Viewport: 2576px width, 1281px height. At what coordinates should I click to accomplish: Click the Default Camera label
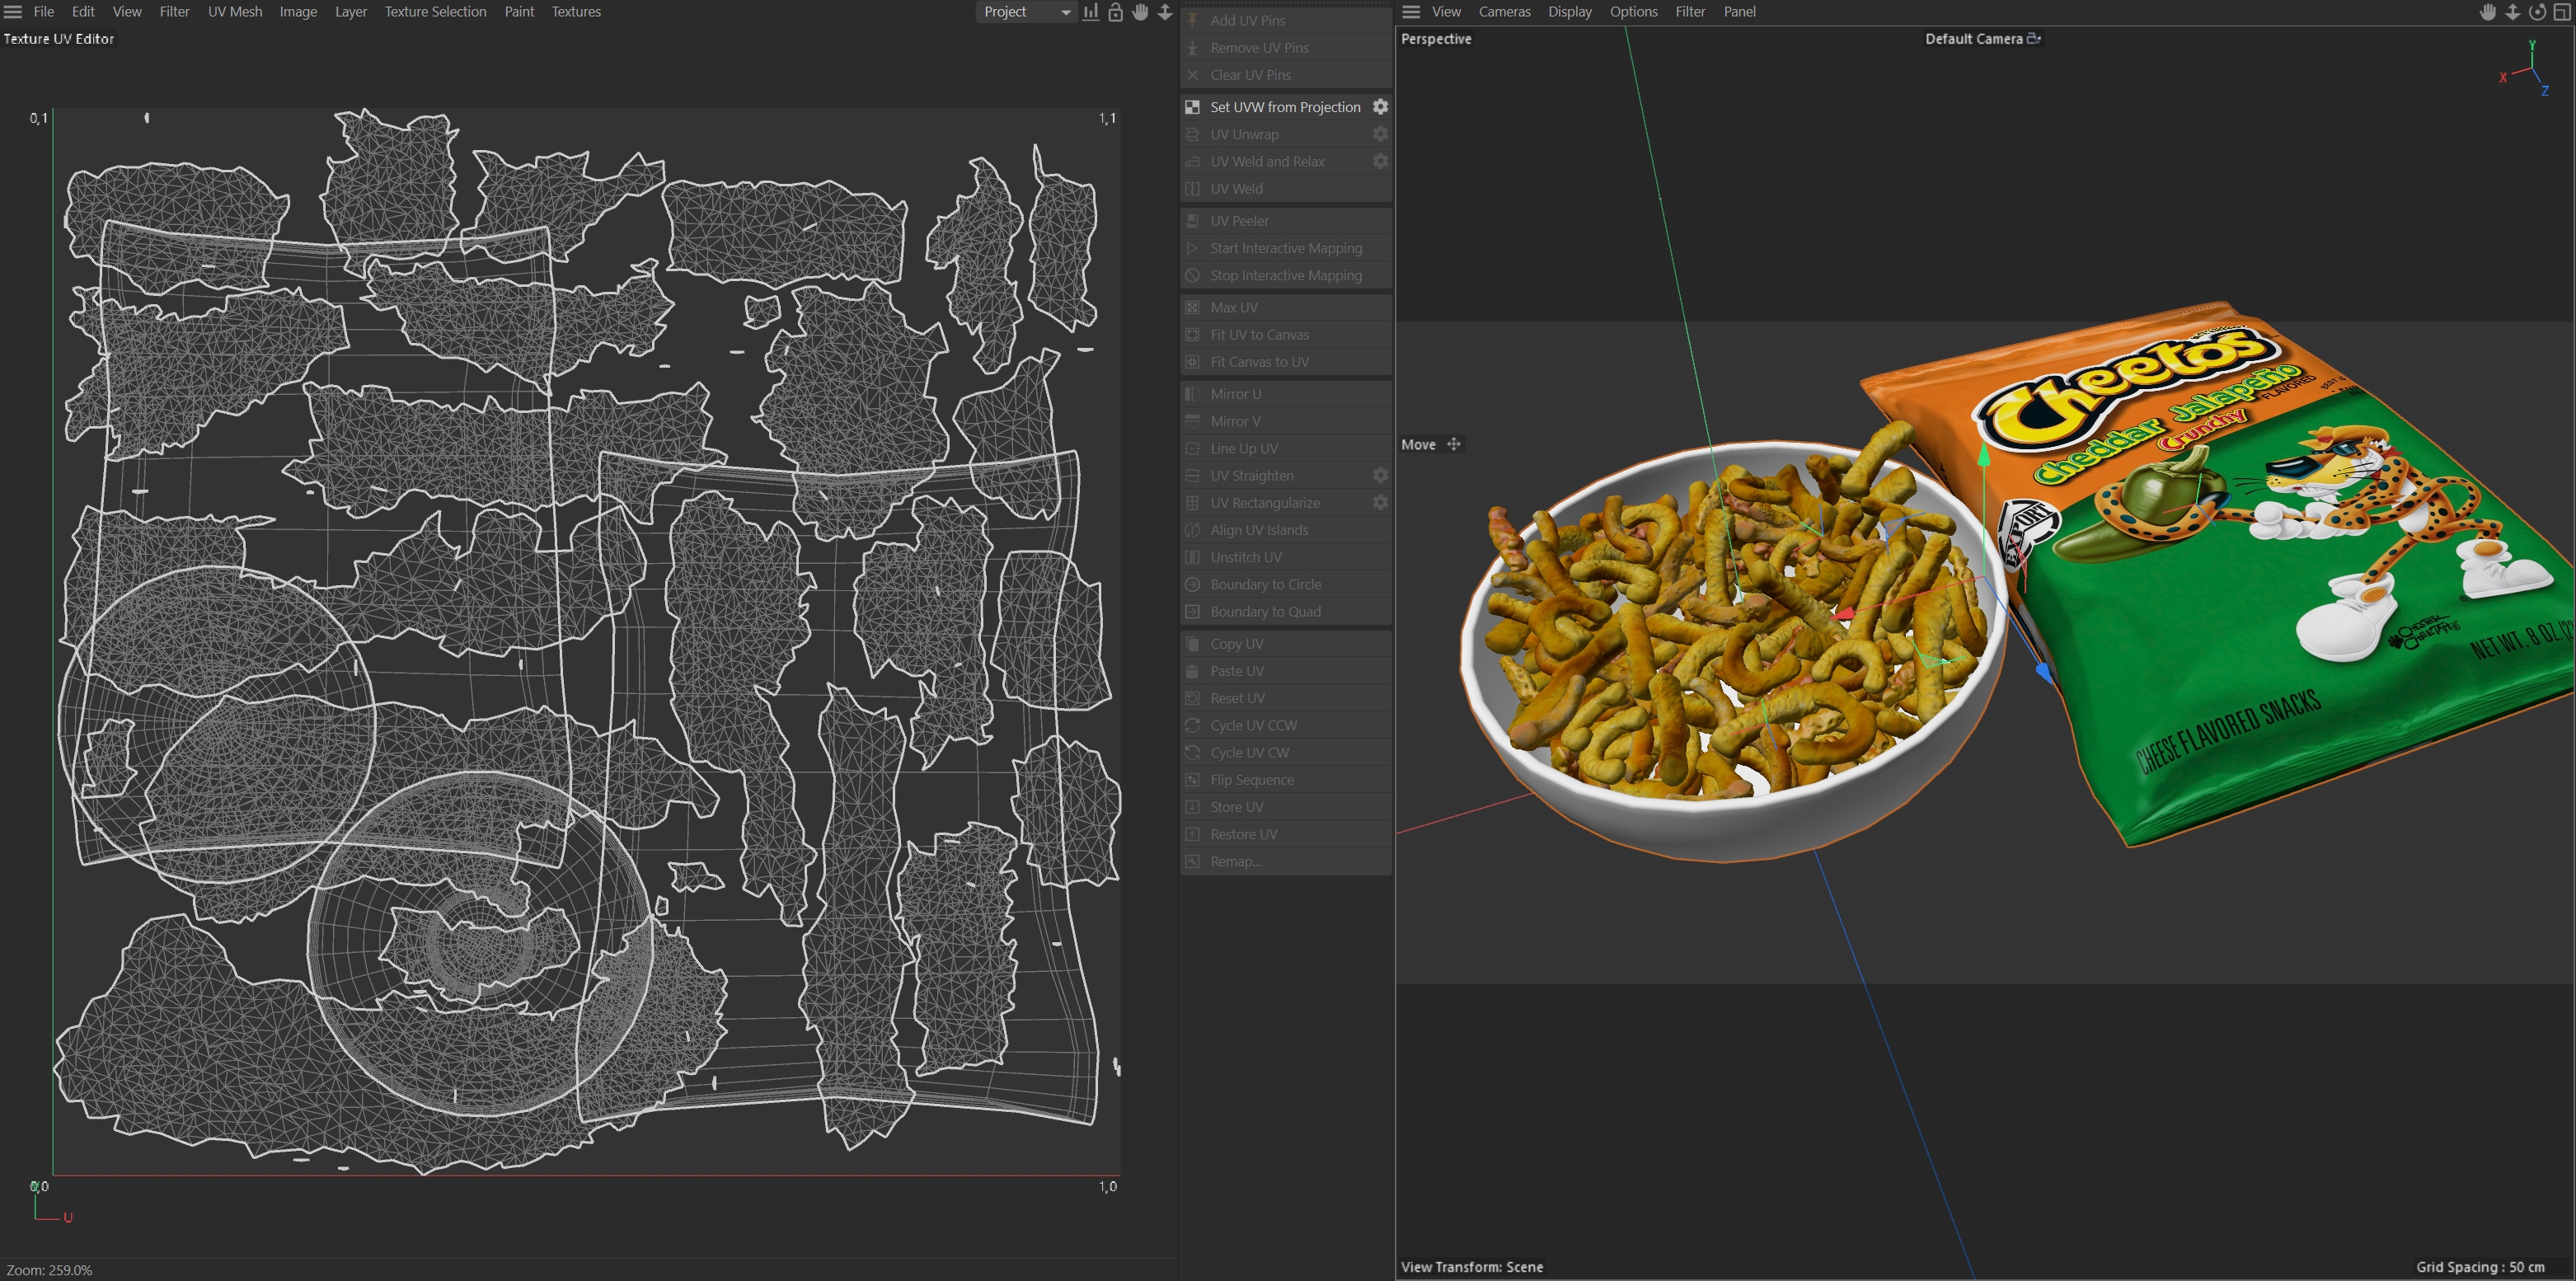pos(1973,39)
